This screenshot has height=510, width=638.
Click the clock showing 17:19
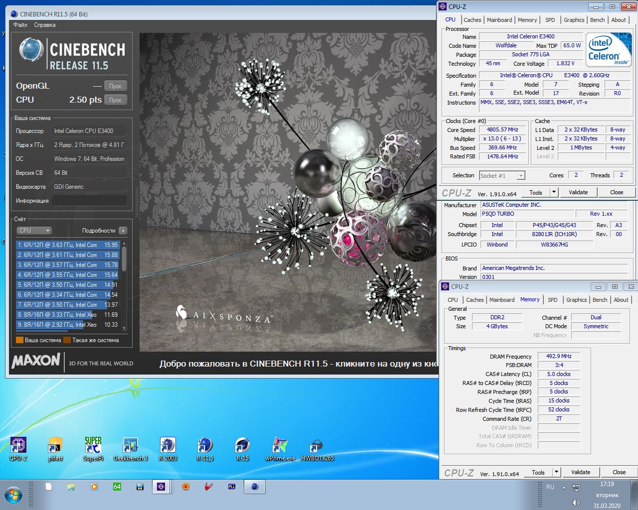click(607, 484)
